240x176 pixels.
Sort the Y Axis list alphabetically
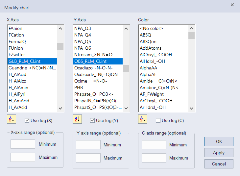[x=77, y=119]
